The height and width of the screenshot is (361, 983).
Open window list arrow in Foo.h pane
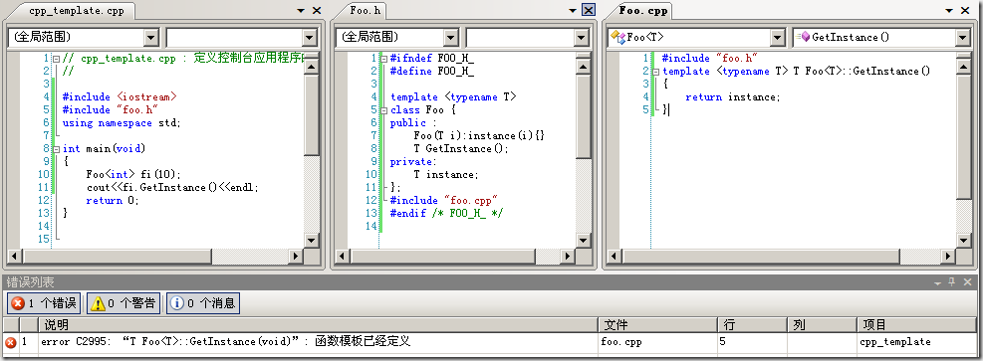(573, 11)
